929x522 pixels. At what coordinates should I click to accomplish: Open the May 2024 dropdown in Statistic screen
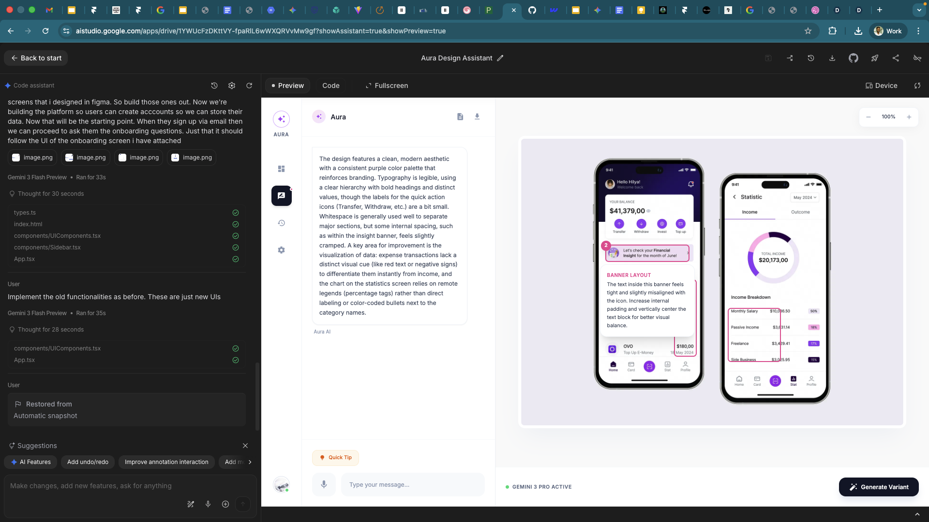(x=805, y=197)
